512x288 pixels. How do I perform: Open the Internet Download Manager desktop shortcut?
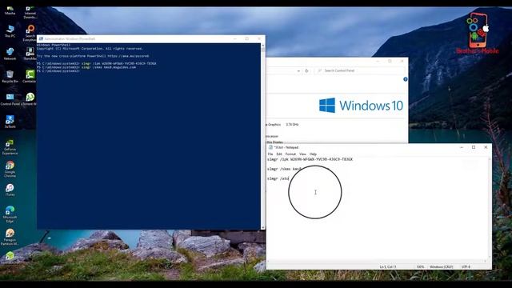click(x=30, y=13)
